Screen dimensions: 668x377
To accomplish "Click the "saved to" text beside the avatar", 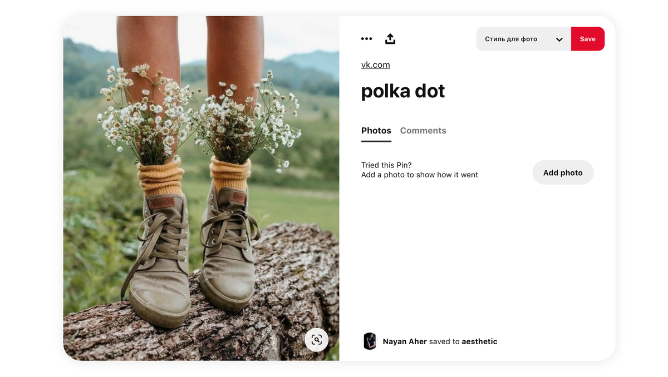I will point(444,341).
